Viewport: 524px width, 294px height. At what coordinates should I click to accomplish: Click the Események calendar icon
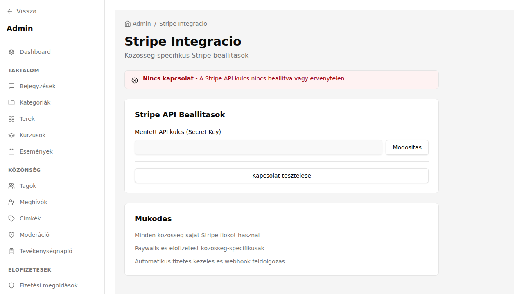click(11, 151)
